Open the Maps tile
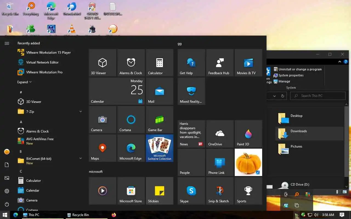Viewport: 351px width, 219px height. [103, 148]
